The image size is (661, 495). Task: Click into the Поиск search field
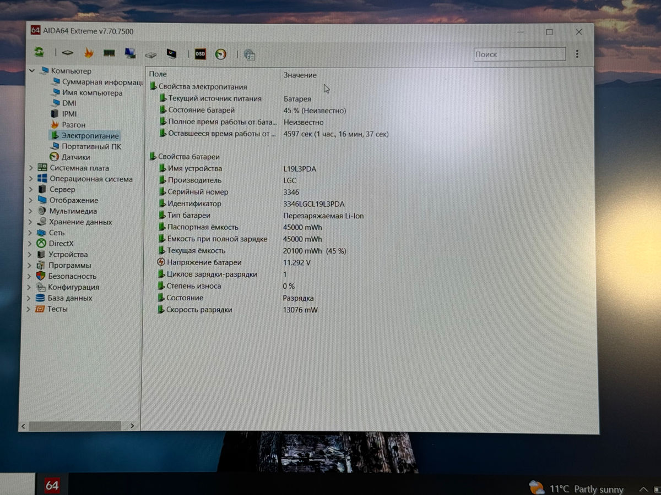[519, 54]
